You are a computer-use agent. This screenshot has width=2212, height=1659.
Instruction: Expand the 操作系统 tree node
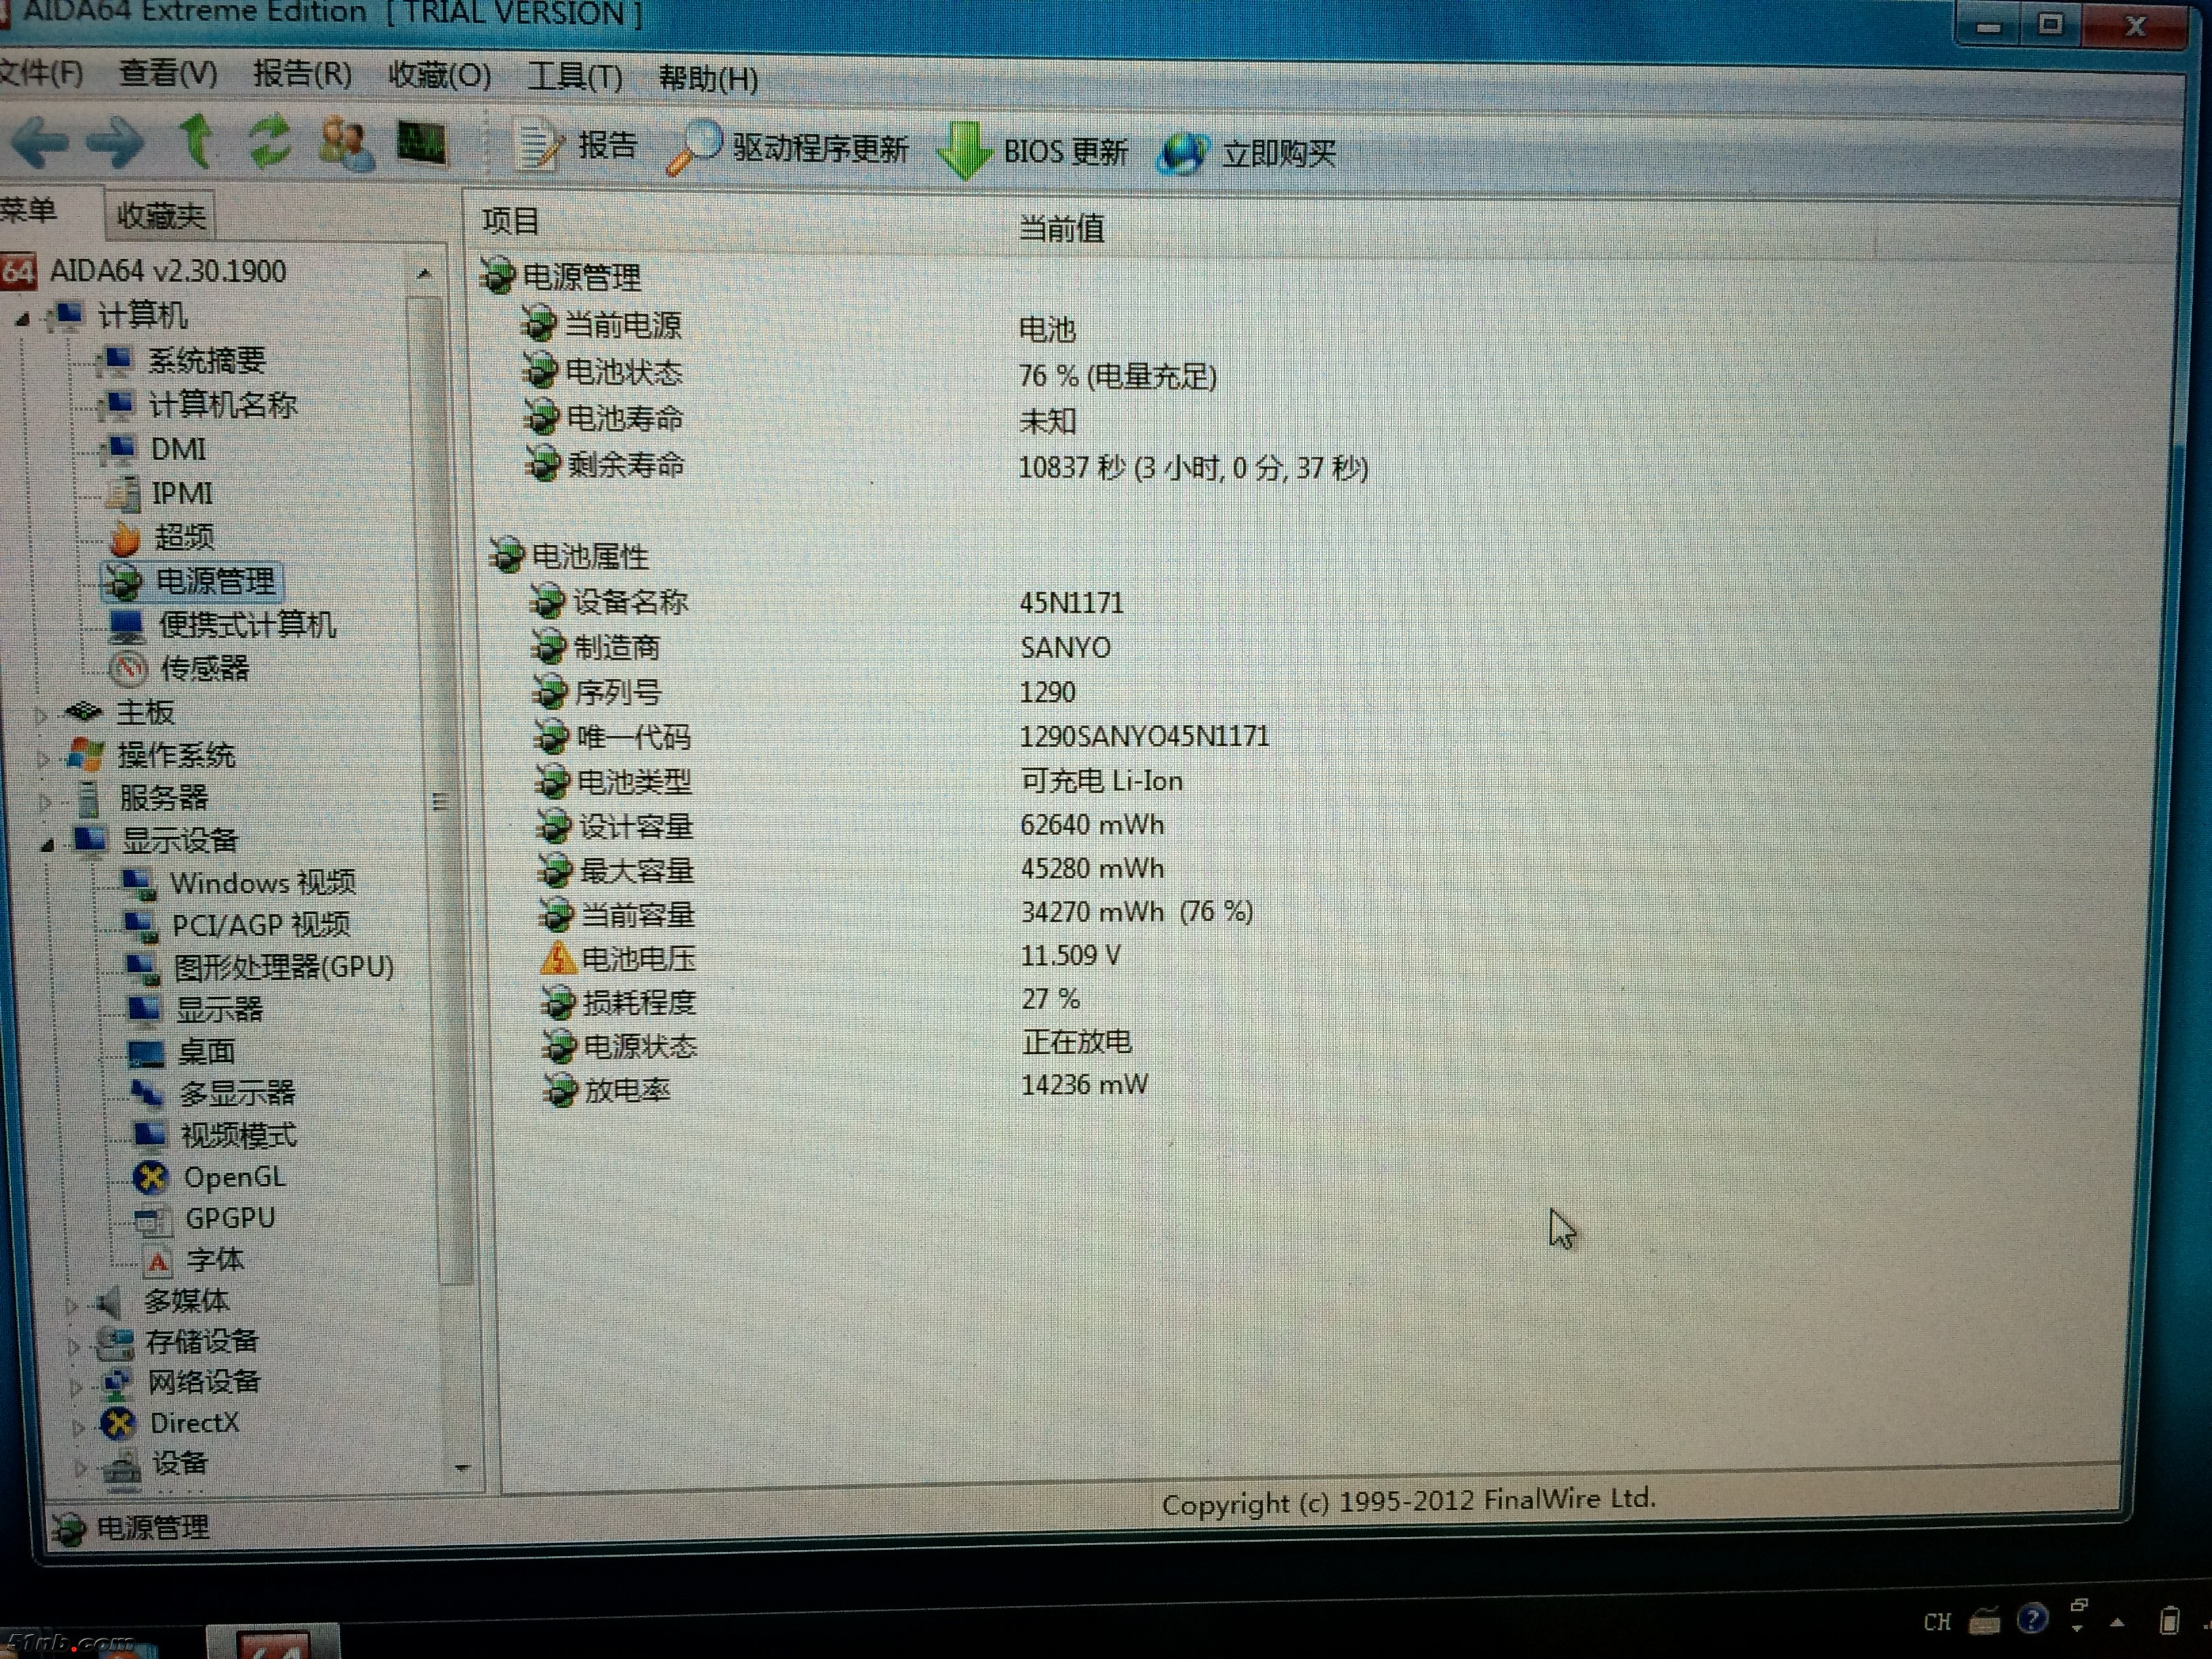coord(42,759)
